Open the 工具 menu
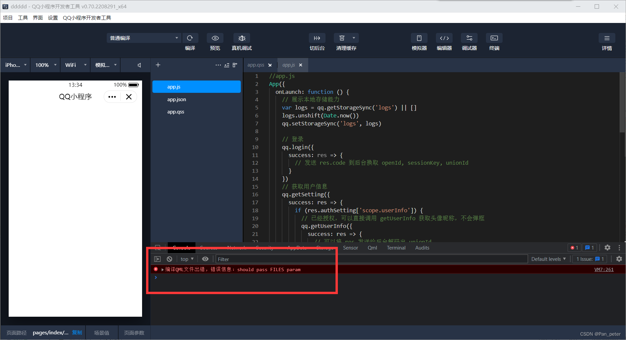The height and width of the screenshot is (340, 626). point(23,18)
